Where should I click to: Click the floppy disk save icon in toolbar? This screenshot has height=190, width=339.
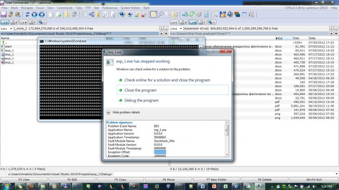(3, 14)
